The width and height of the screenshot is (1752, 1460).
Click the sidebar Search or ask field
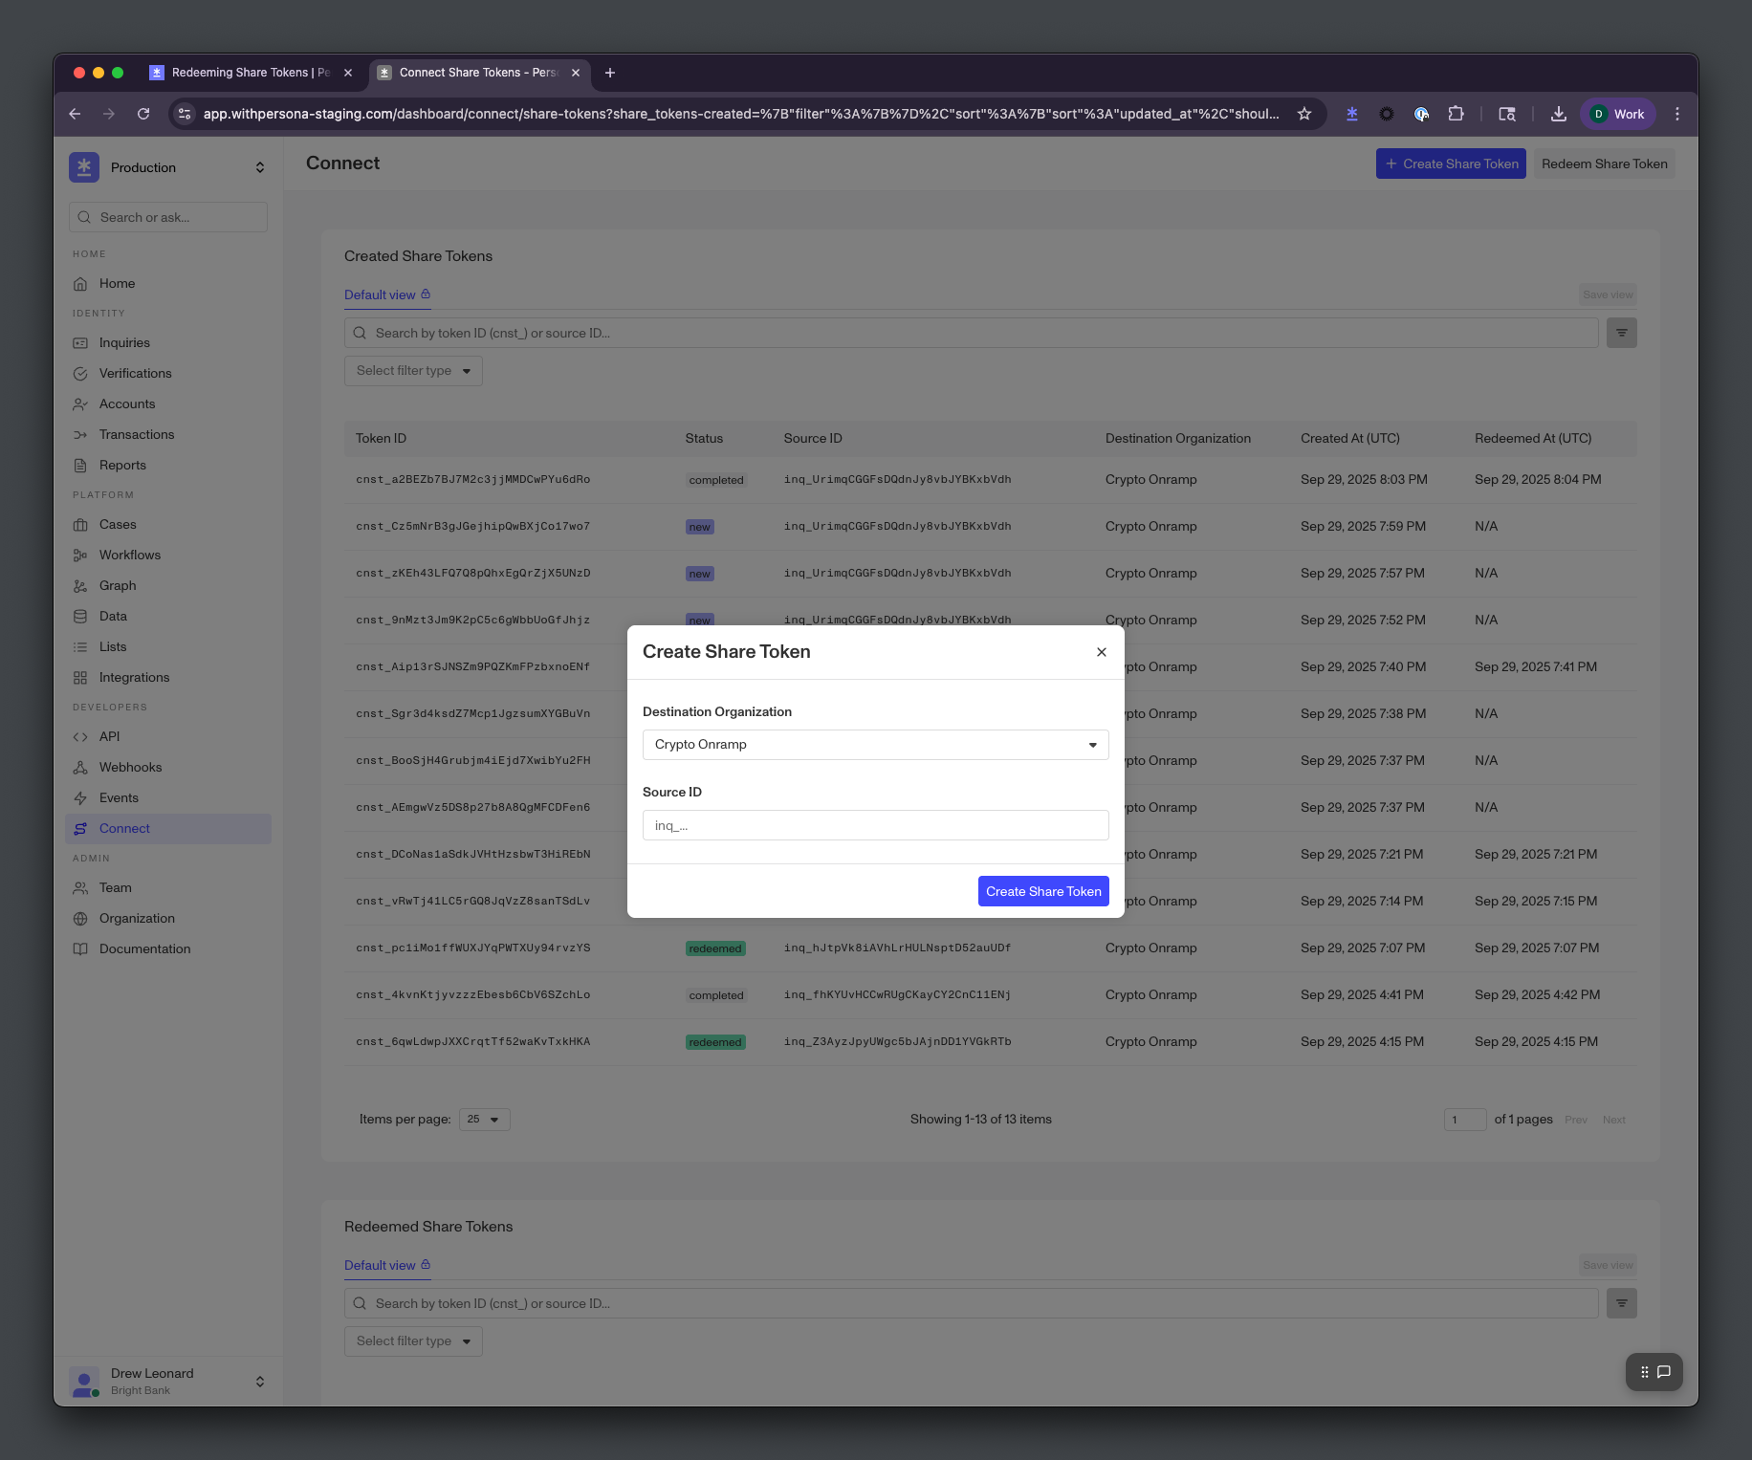coord(168,217)
